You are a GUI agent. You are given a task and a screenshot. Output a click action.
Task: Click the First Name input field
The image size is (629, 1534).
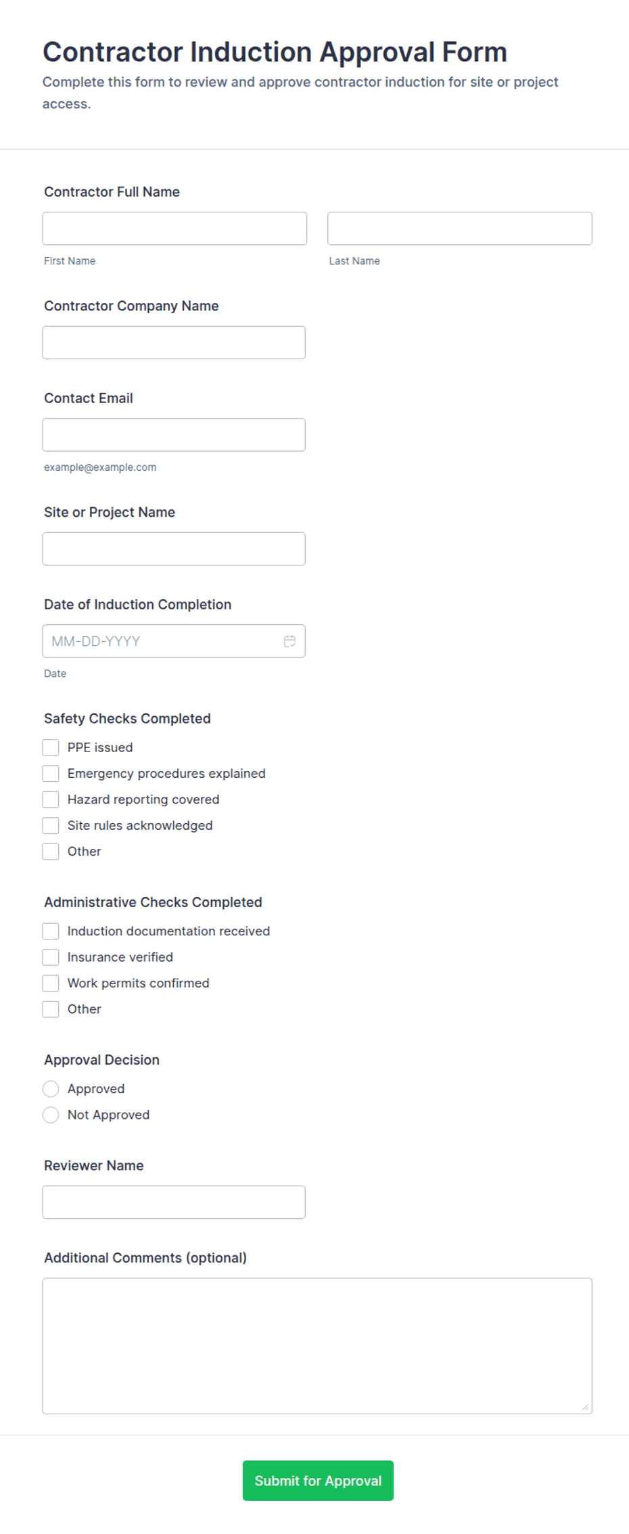coord(174,229)
